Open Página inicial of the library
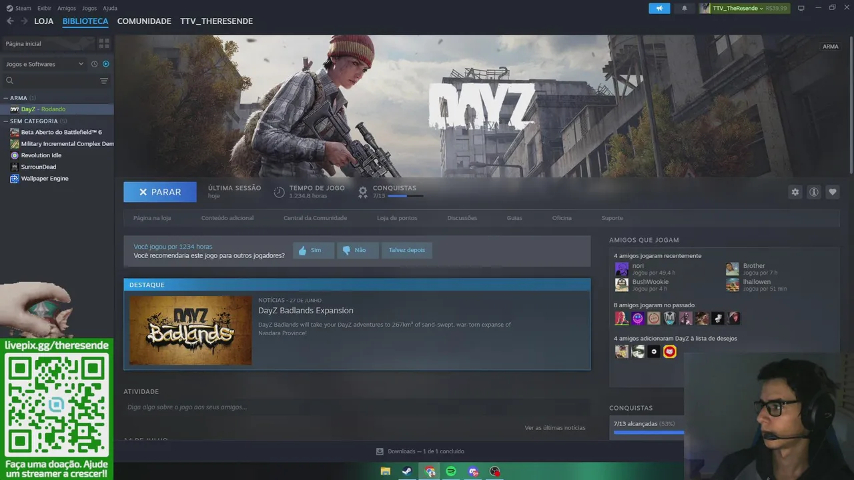 (48, 43)
